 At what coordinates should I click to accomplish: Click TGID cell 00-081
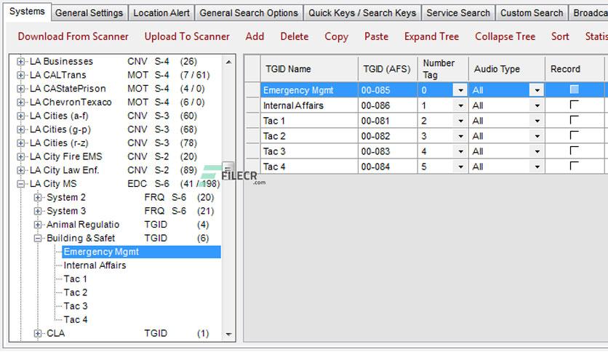tap(388, 121)
